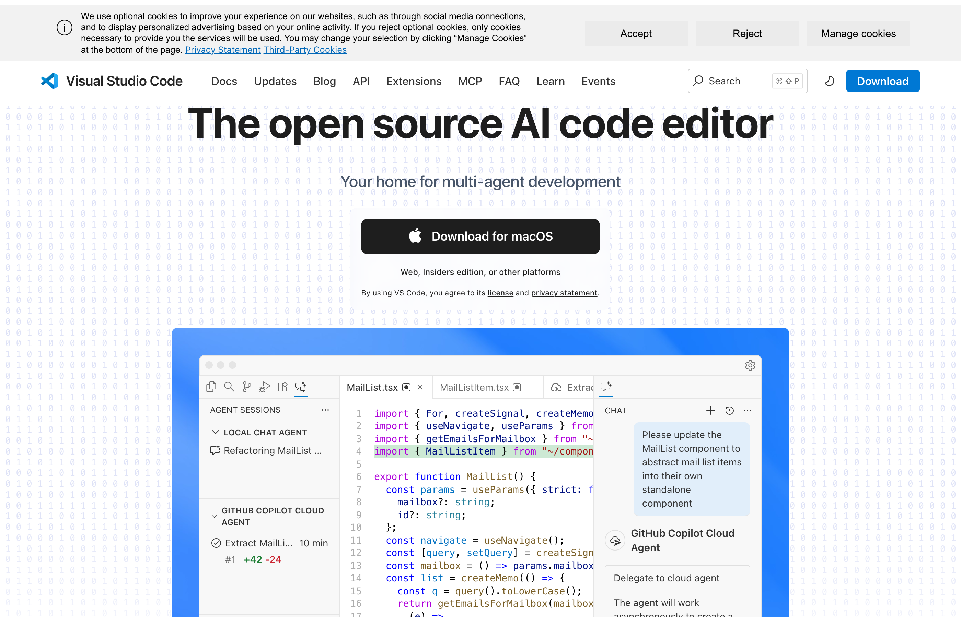Image resolution: width=961 pixels, height=617 pixels.
Task: Open the Extensions icon in the activity bar
Action: [282, 387]
